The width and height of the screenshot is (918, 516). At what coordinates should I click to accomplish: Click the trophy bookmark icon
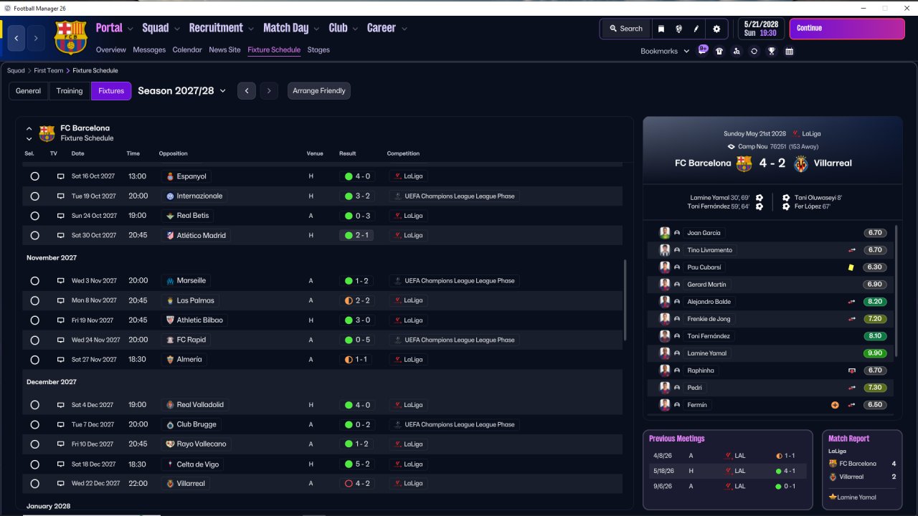(772, 51)
